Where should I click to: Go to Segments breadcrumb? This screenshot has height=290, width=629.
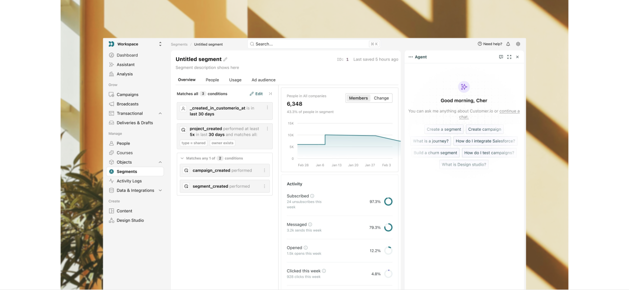click(x=179, y=44)
